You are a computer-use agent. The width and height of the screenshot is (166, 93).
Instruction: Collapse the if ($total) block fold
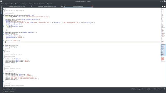(3, 25)
